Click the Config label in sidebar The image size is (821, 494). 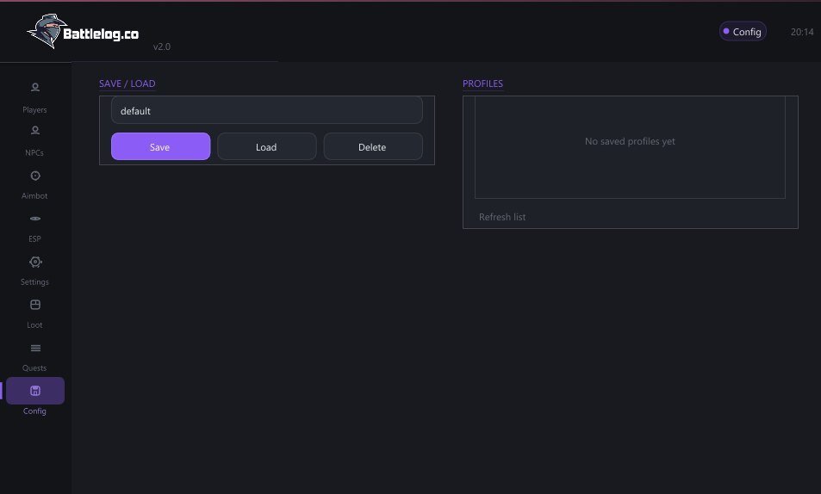tap(34, 411)
